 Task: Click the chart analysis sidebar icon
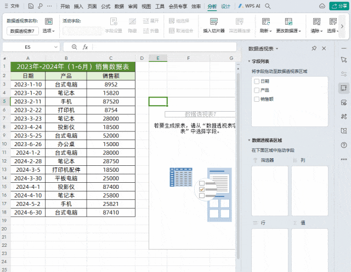pos(344,102)
